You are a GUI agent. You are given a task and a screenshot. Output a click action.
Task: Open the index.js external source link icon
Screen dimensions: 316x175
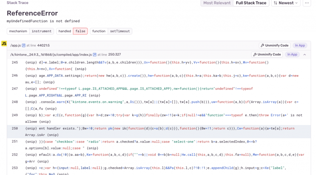[94, 55]
